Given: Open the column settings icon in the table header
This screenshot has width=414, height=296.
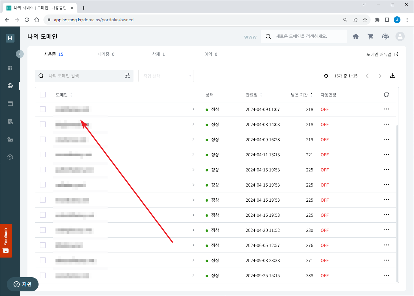Looking at the screenshot, I should [x=387, y=95].
